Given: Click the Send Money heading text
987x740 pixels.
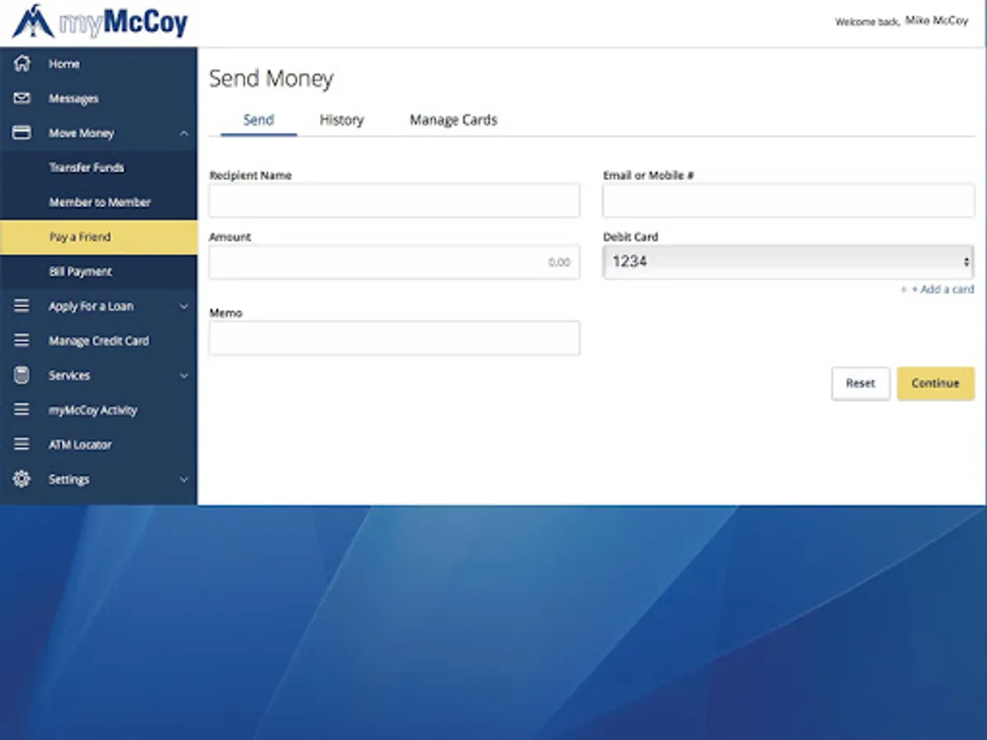Looking at the screenshot, I should pyautogui.click(x=271, y=79).
